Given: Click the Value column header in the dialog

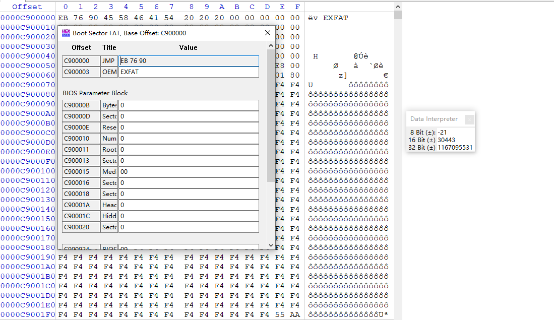Looking at the screenshot, I should pos(188,47).
